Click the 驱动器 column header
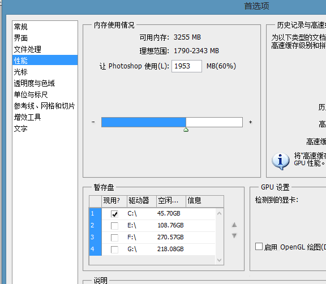326x284 pixels. pos(141,201)
